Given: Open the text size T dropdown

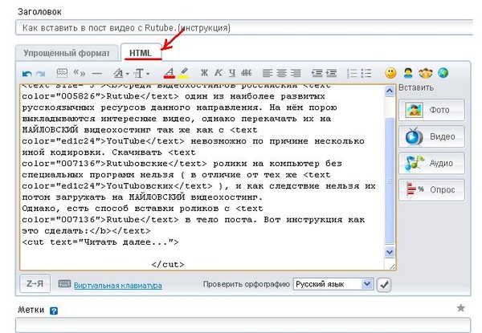Looking at the screenshot, I should [x=141, y=73].
